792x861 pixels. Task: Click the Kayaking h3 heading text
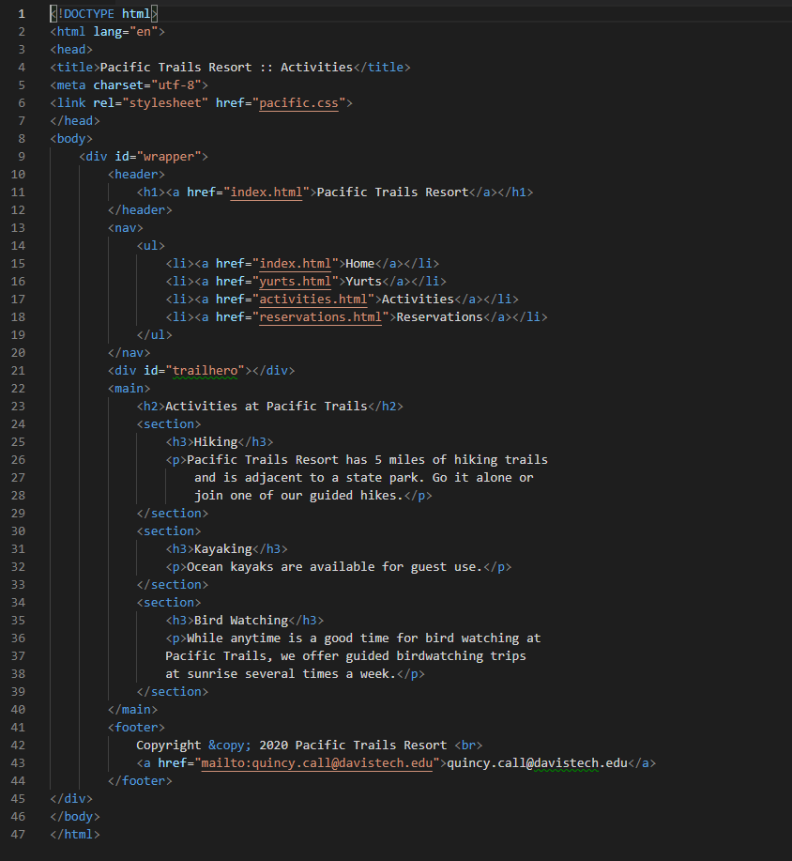(222, 549)
